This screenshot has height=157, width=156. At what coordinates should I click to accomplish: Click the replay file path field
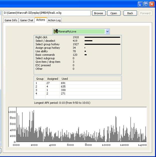click(46, 13)
